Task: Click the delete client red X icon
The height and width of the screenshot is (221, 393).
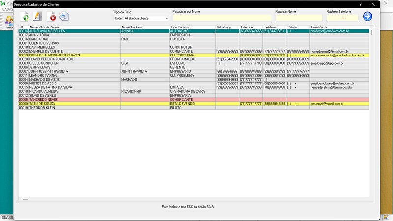Action: 52,17
